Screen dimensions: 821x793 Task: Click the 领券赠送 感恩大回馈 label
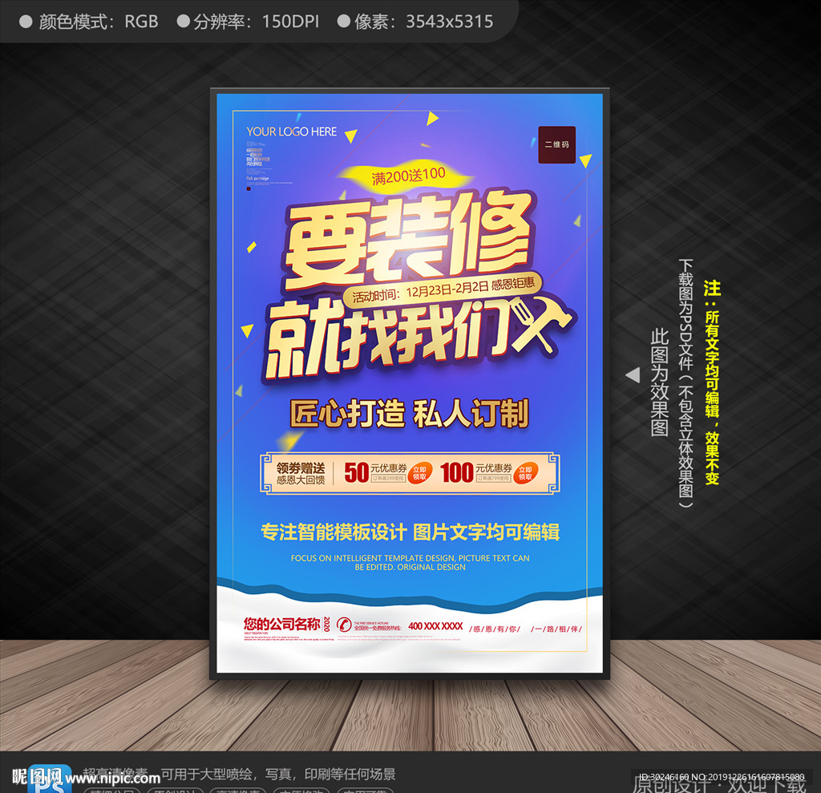(x=301, y=473)
